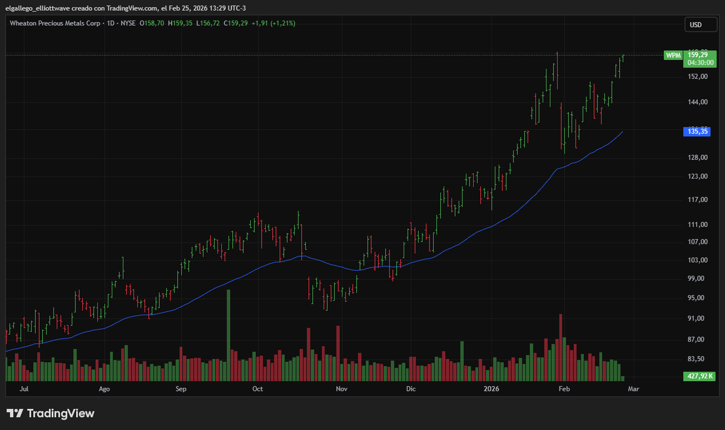Click the 107,00 price axis label

697,242
